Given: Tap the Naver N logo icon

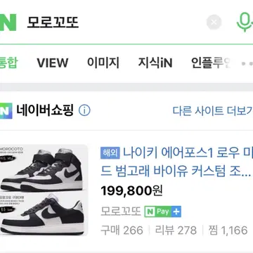Looking at the screenshot, I should tap(8, 22).
